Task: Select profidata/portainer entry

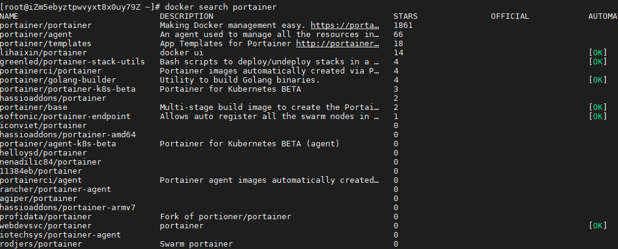Action: [x=46, y=217]
